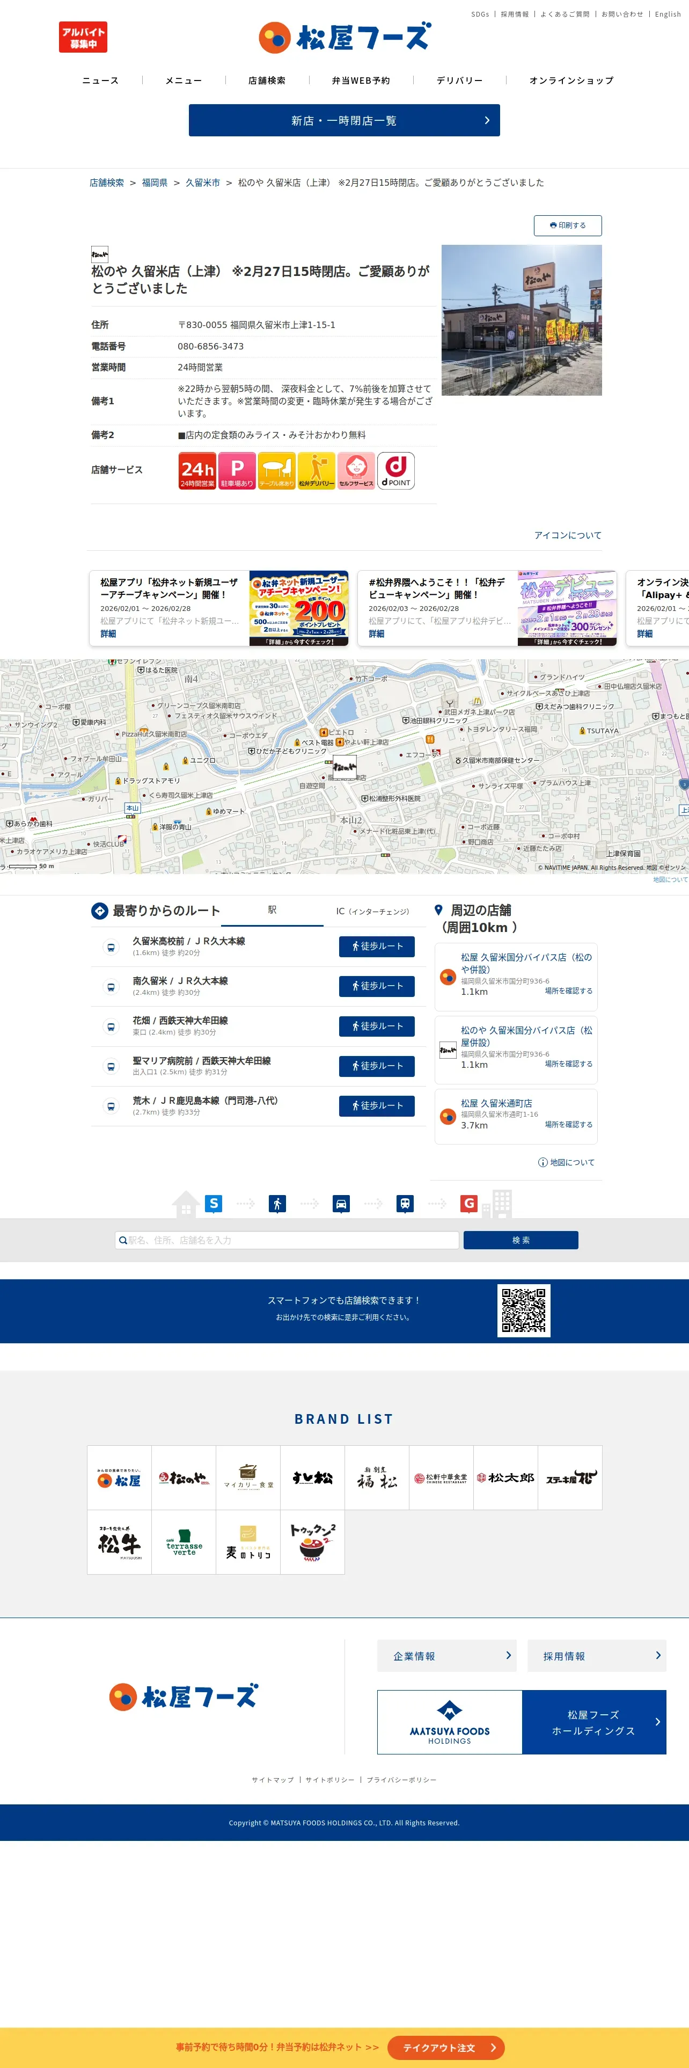Click the 松弁デリバリー delivery icon
Viewport: 689px width, 2068px height.
coord(316,470)
